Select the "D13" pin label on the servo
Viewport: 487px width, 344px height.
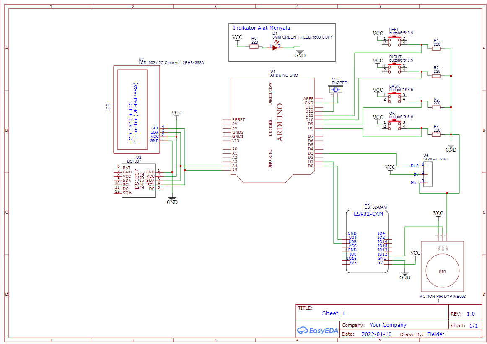point(414,166)
